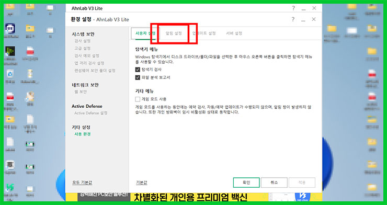Click the 모두 기본값 link in the sidebar
The width and height of the screenshot is (387, 205).
point(82,183)
